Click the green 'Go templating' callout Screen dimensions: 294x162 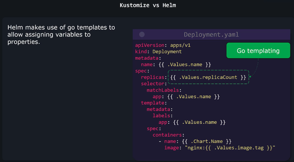[x=258, y=50]
